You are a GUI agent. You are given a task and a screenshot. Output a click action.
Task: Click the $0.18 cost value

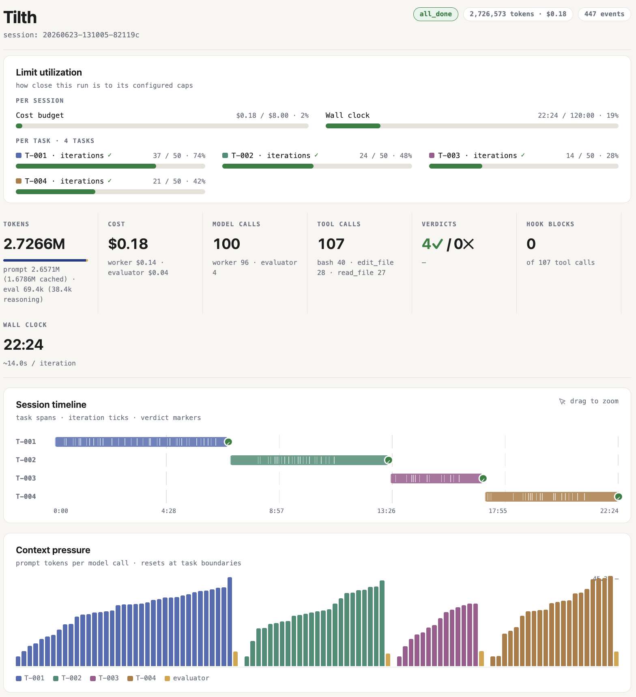tap(128, 244)
